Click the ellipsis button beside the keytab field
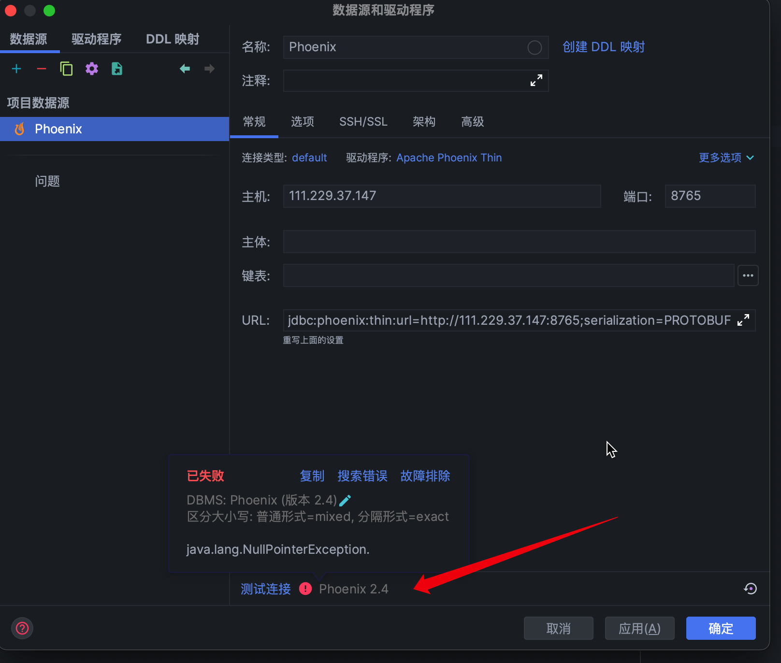Image resolution: width=781 pixels, height=663 pixels. (748, 275)
